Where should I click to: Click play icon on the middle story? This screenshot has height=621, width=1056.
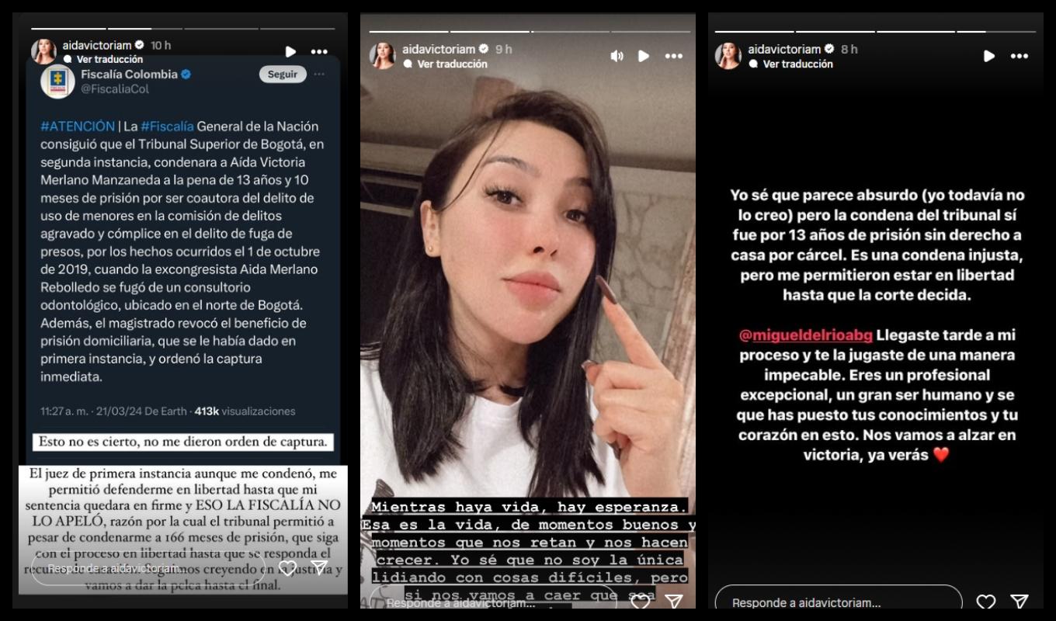643,56
